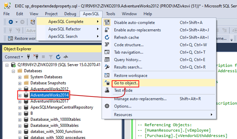Open the Window menu

click(x=129, y=14)
